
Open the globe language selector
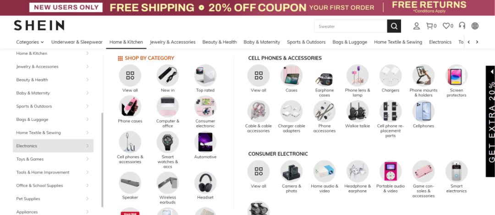click(475, 26)
